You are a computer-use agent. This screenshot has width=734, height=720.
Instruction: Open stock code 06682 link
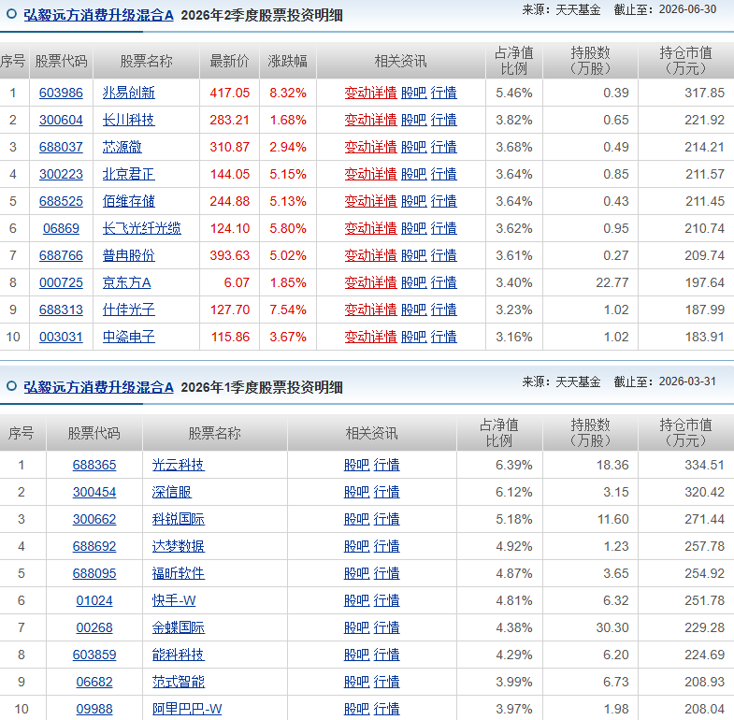click(94, 682)
